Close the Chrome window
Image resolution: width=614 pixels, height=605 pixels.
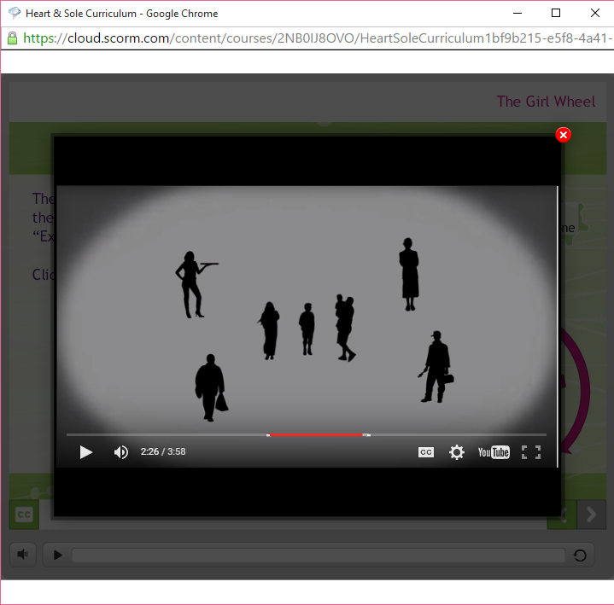pos(595,13)
